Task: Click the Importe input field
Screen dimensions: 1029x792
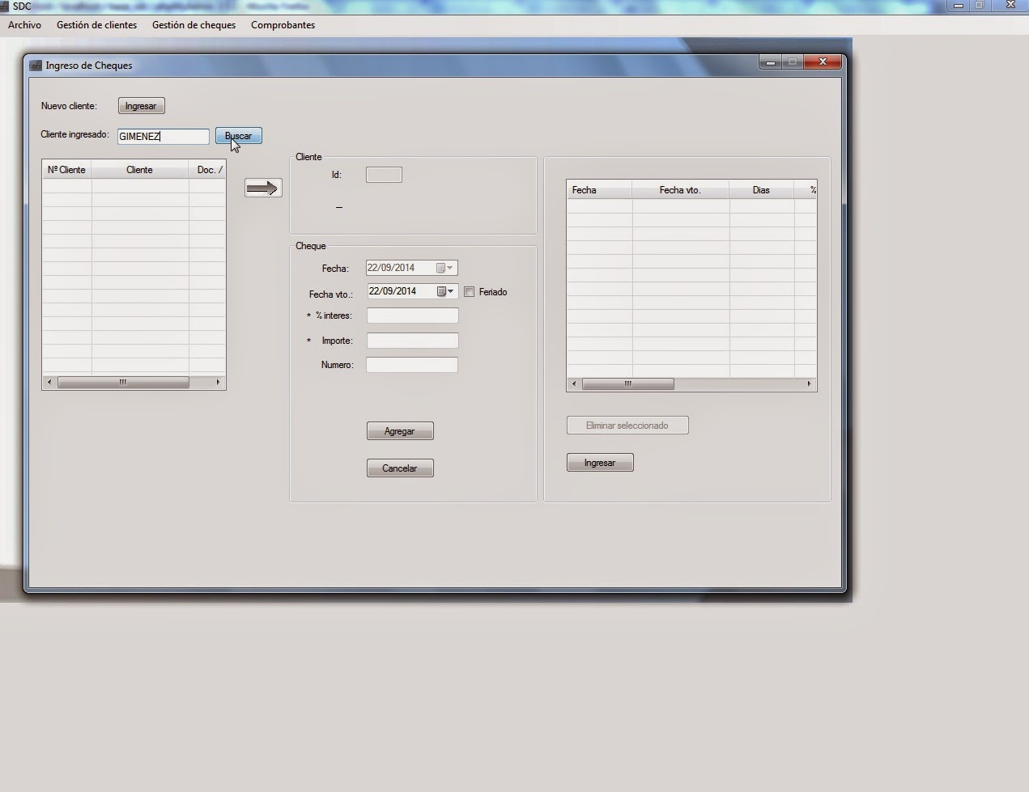Action: coord(412,341)
